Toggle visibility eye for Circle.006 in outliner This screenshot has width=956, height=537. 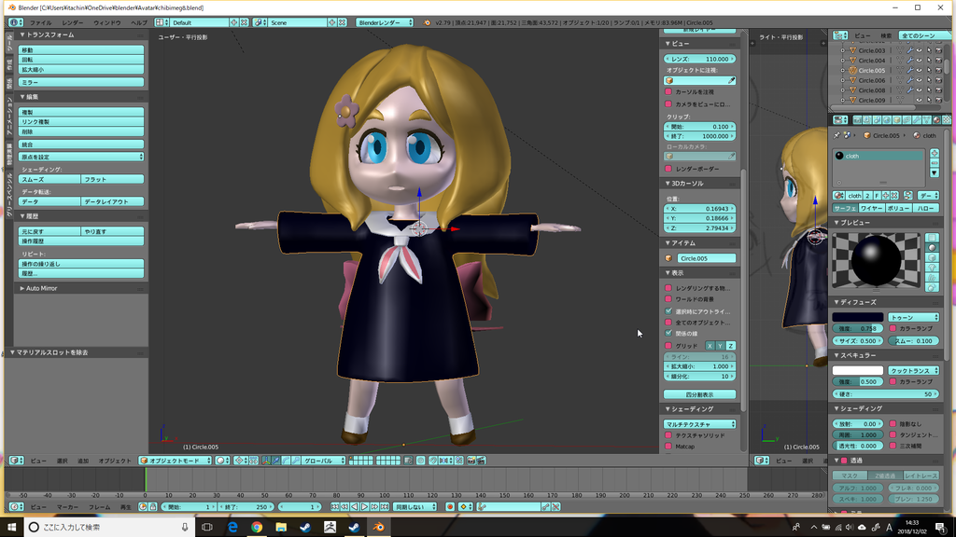[919, 80]
